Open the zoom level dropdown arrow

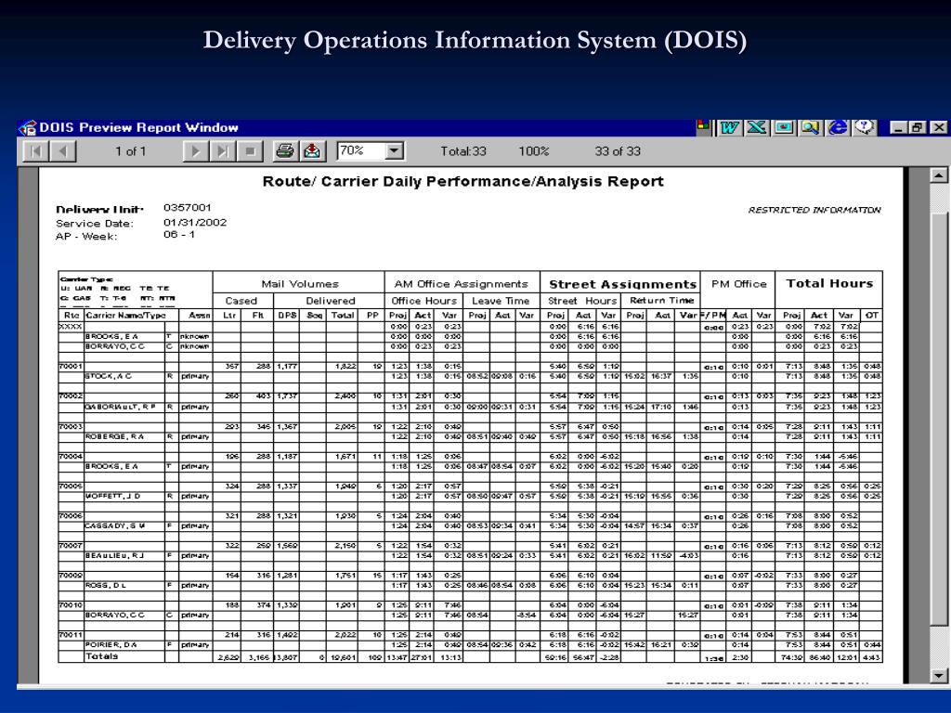(x=394, y=150)
